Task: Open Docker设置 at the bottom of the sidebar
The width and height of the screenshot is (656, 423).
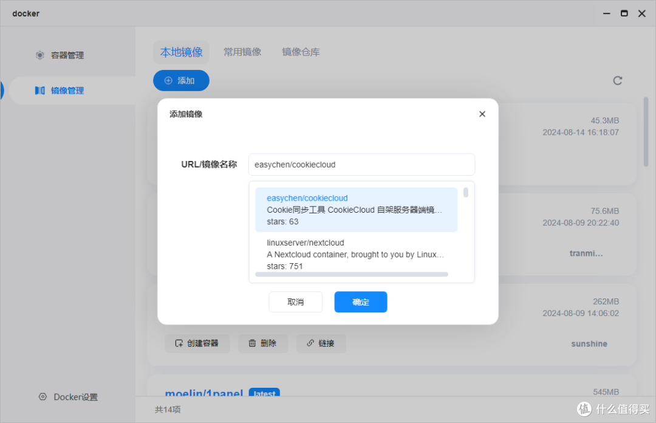Action: pyautogui.click(x=68, y=397)
